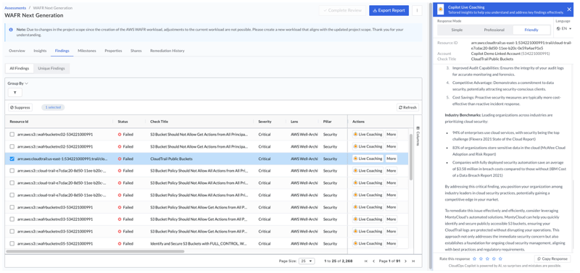This screenshot has width=580, height=273.
Task: Sort by the Resource Id column header
Action: pos(20,122)
